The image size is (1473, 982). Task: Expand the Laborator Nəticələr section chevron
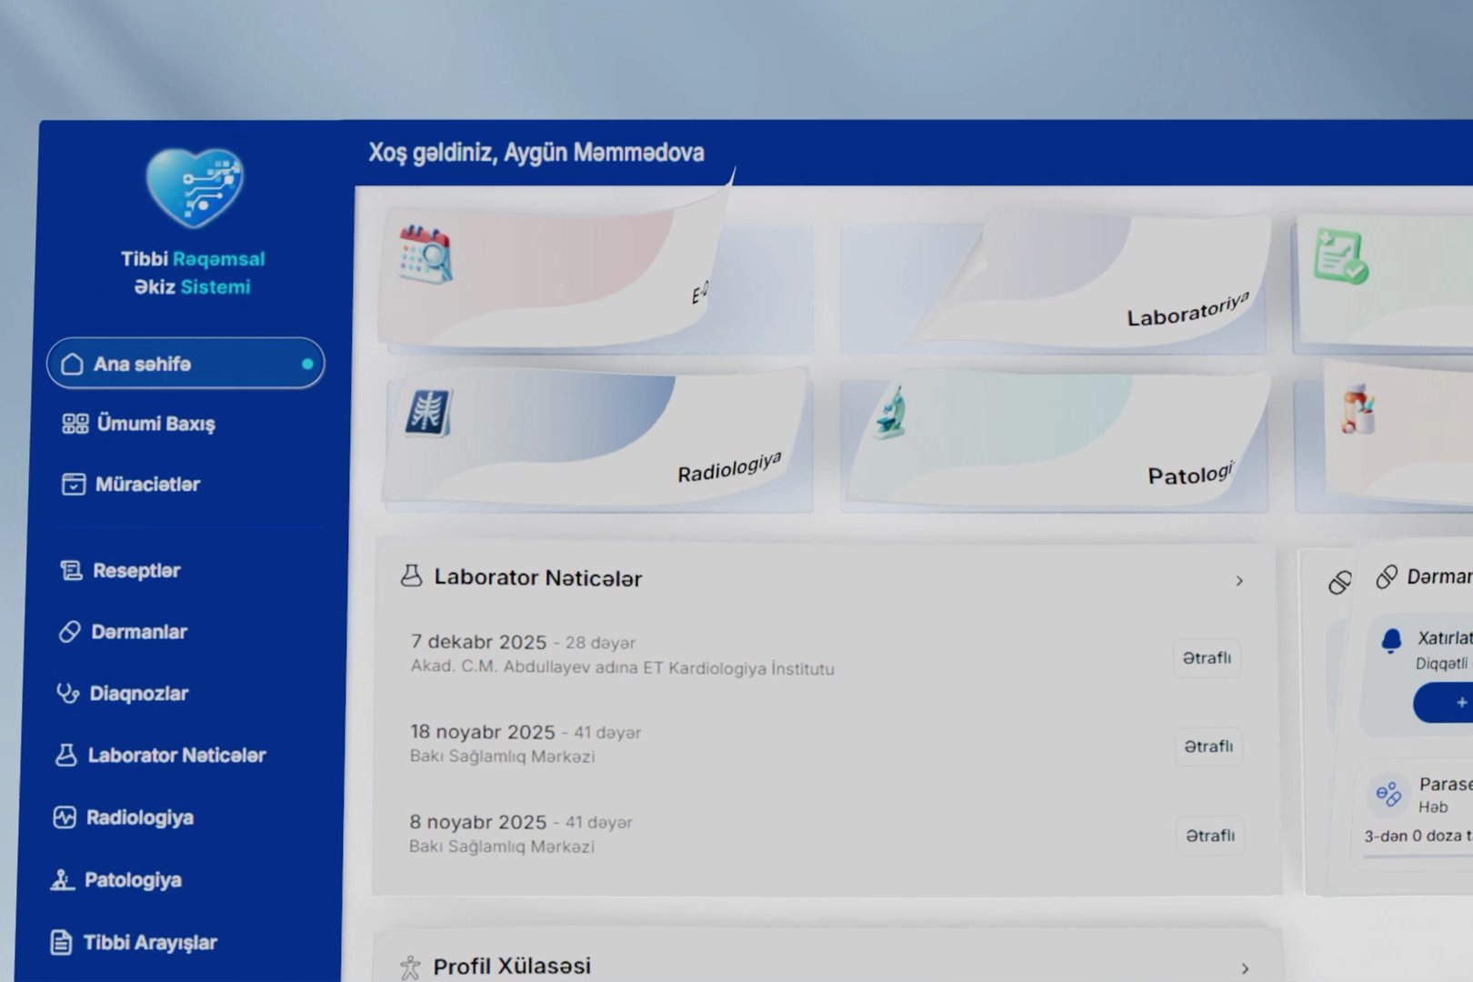1239,580
